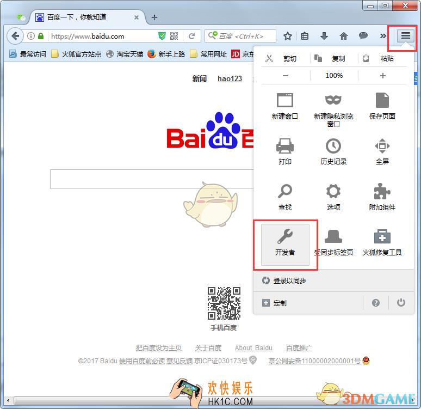
Task: Open synced tabs item
Action: 333,243
